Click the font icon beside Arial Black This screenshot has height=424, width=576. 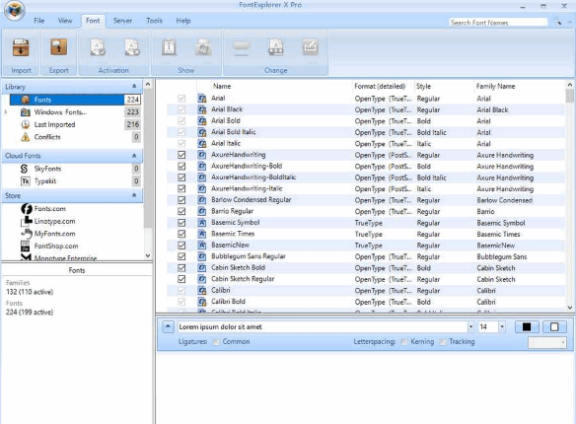click(x=202, y=109)
